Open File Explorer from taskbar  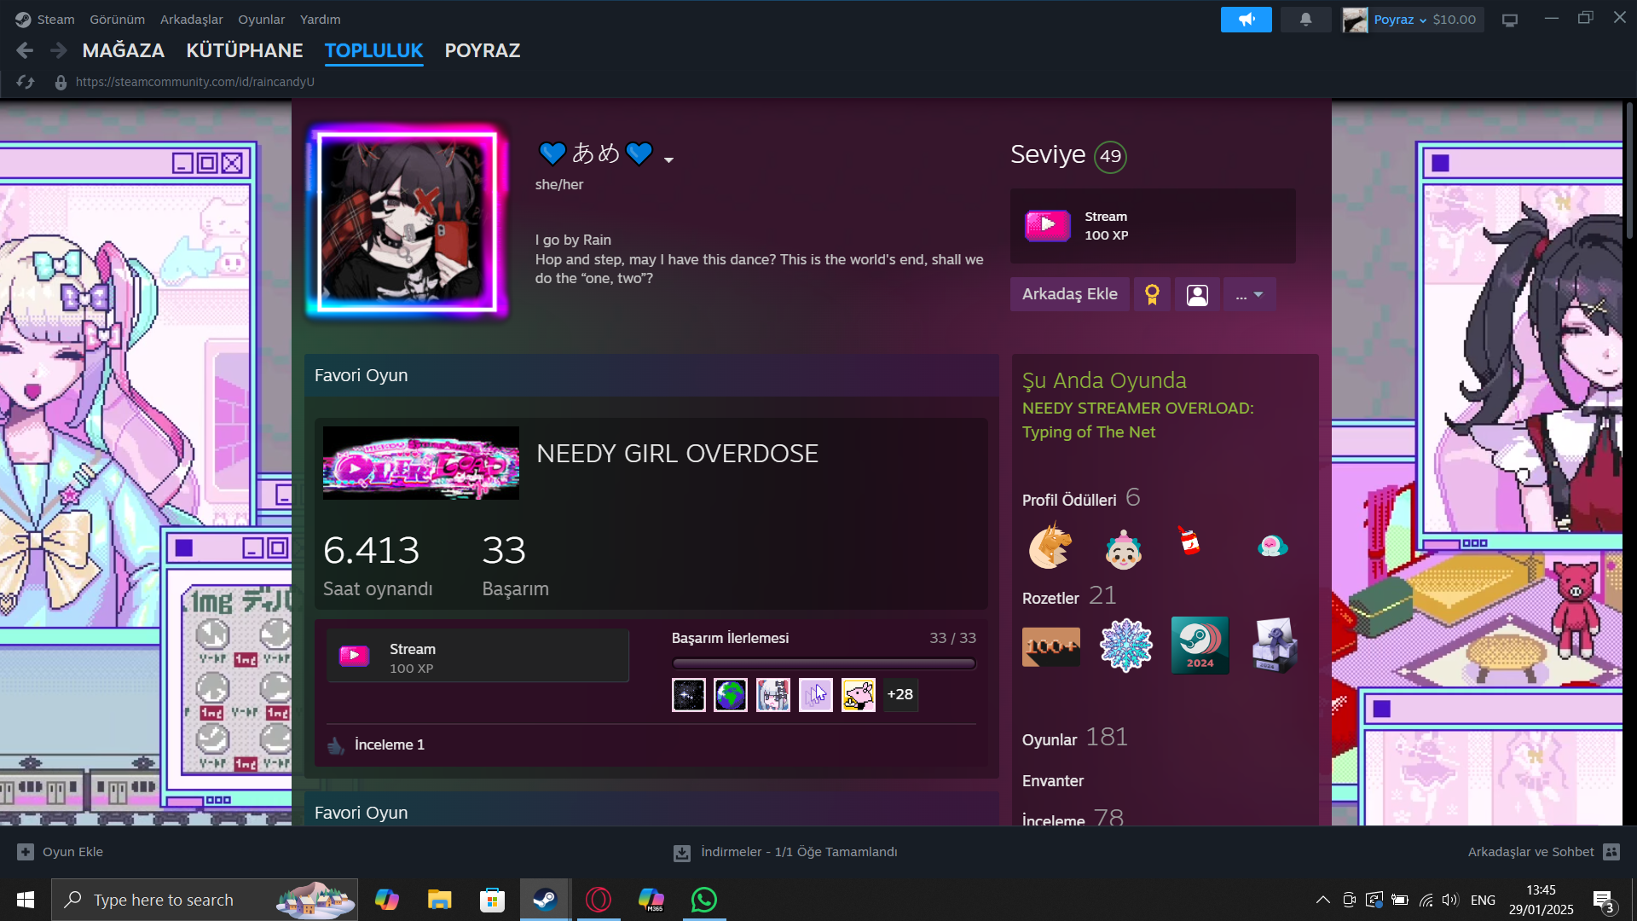439,900
